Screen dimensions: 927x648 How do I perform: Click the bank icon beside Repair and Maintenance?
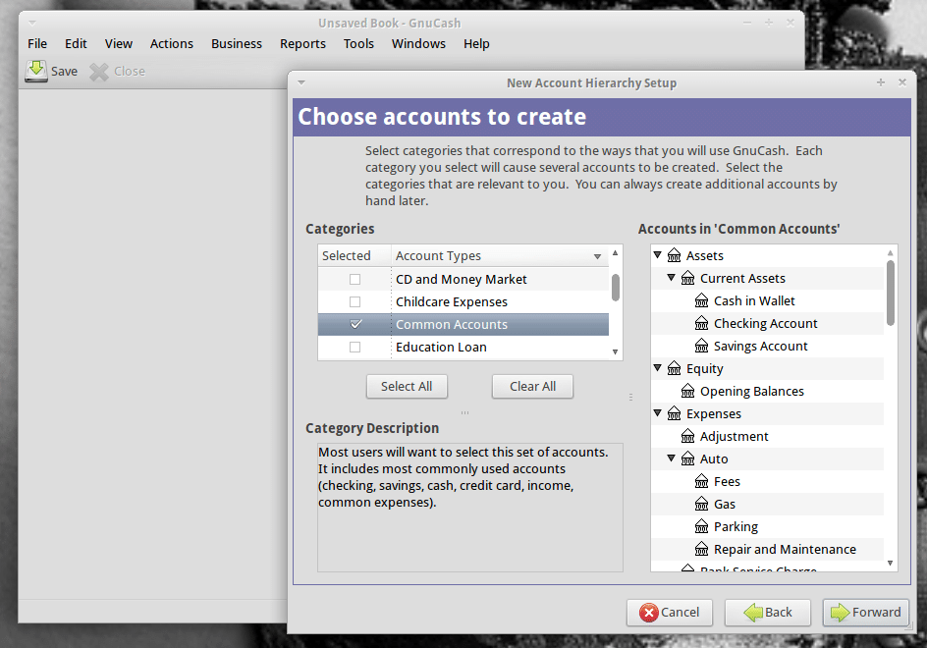pyautogui.click(x=701, y=550)
